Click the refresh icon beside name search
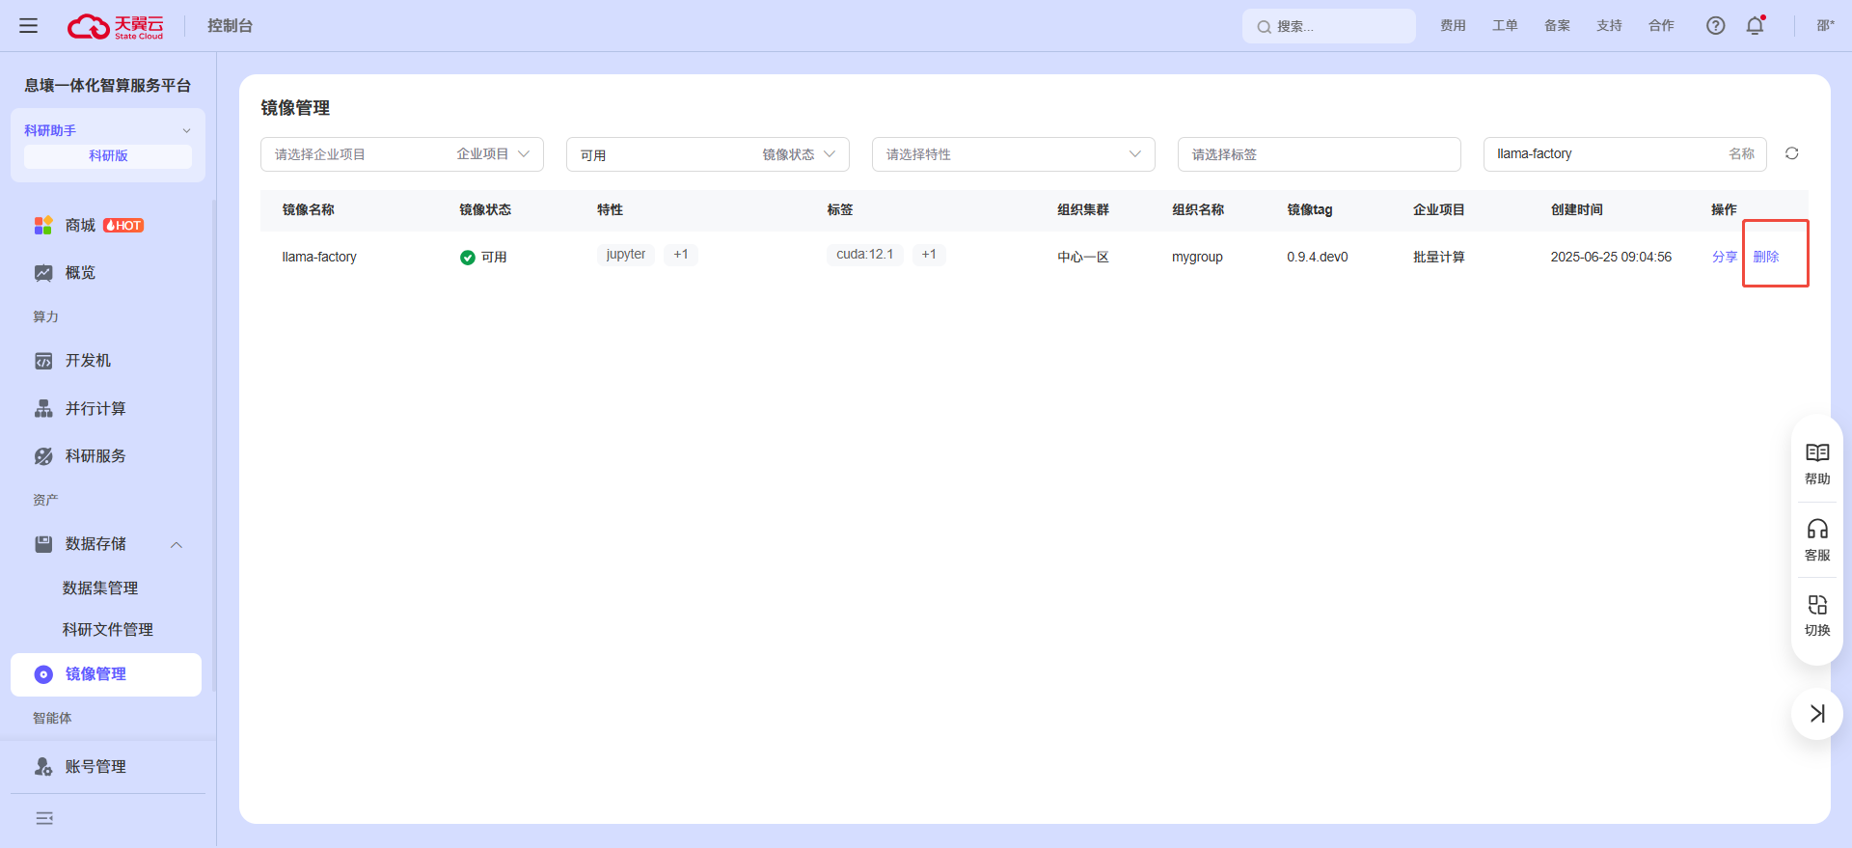Image resolution: width=1852 pixels, height=848 pixels. click(x=1792, y=153)
